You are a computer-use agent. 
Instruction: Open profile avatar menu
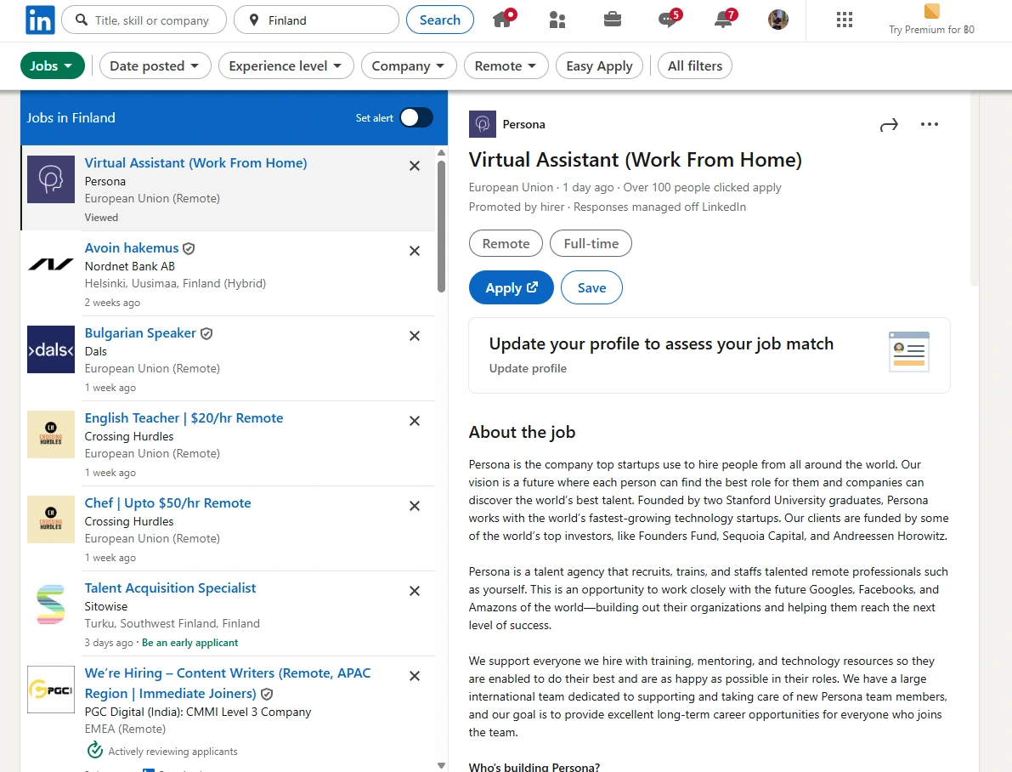coord(777,20)
